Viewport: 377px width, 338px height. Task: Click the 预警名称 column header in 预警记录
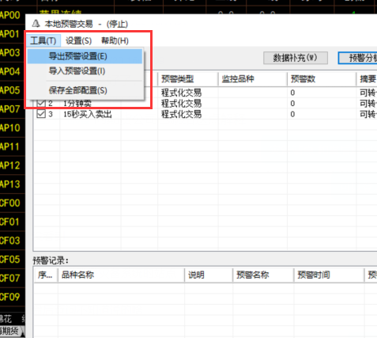tap(263, 275)
